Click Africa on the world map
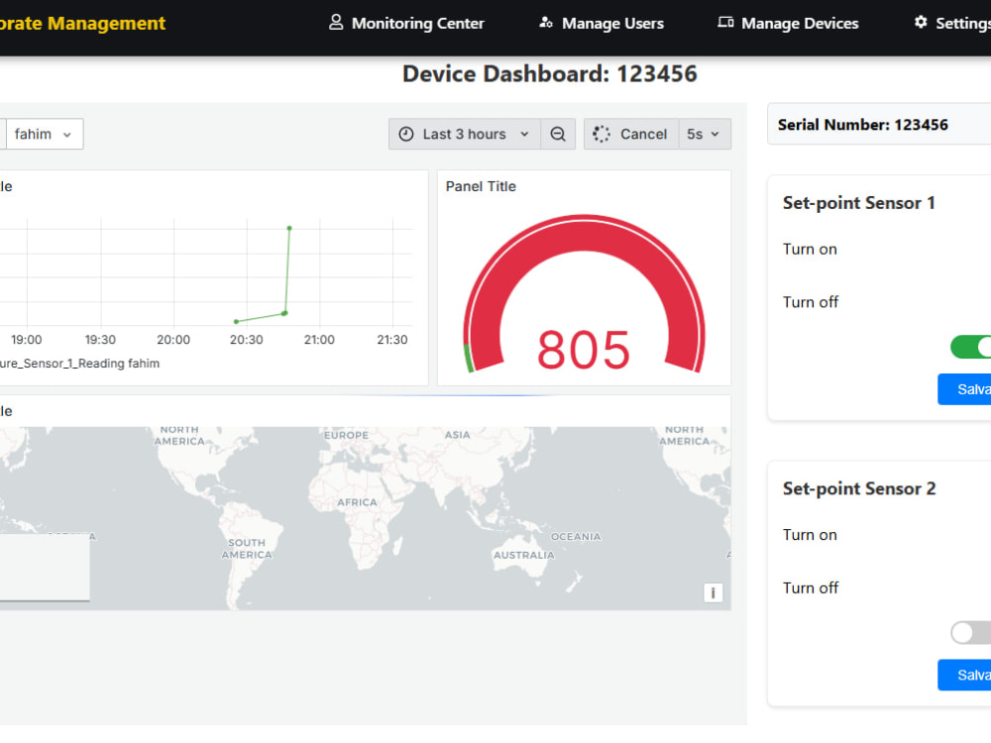The width and height of the screenshot is (991, 743). (x=357, y=502)
